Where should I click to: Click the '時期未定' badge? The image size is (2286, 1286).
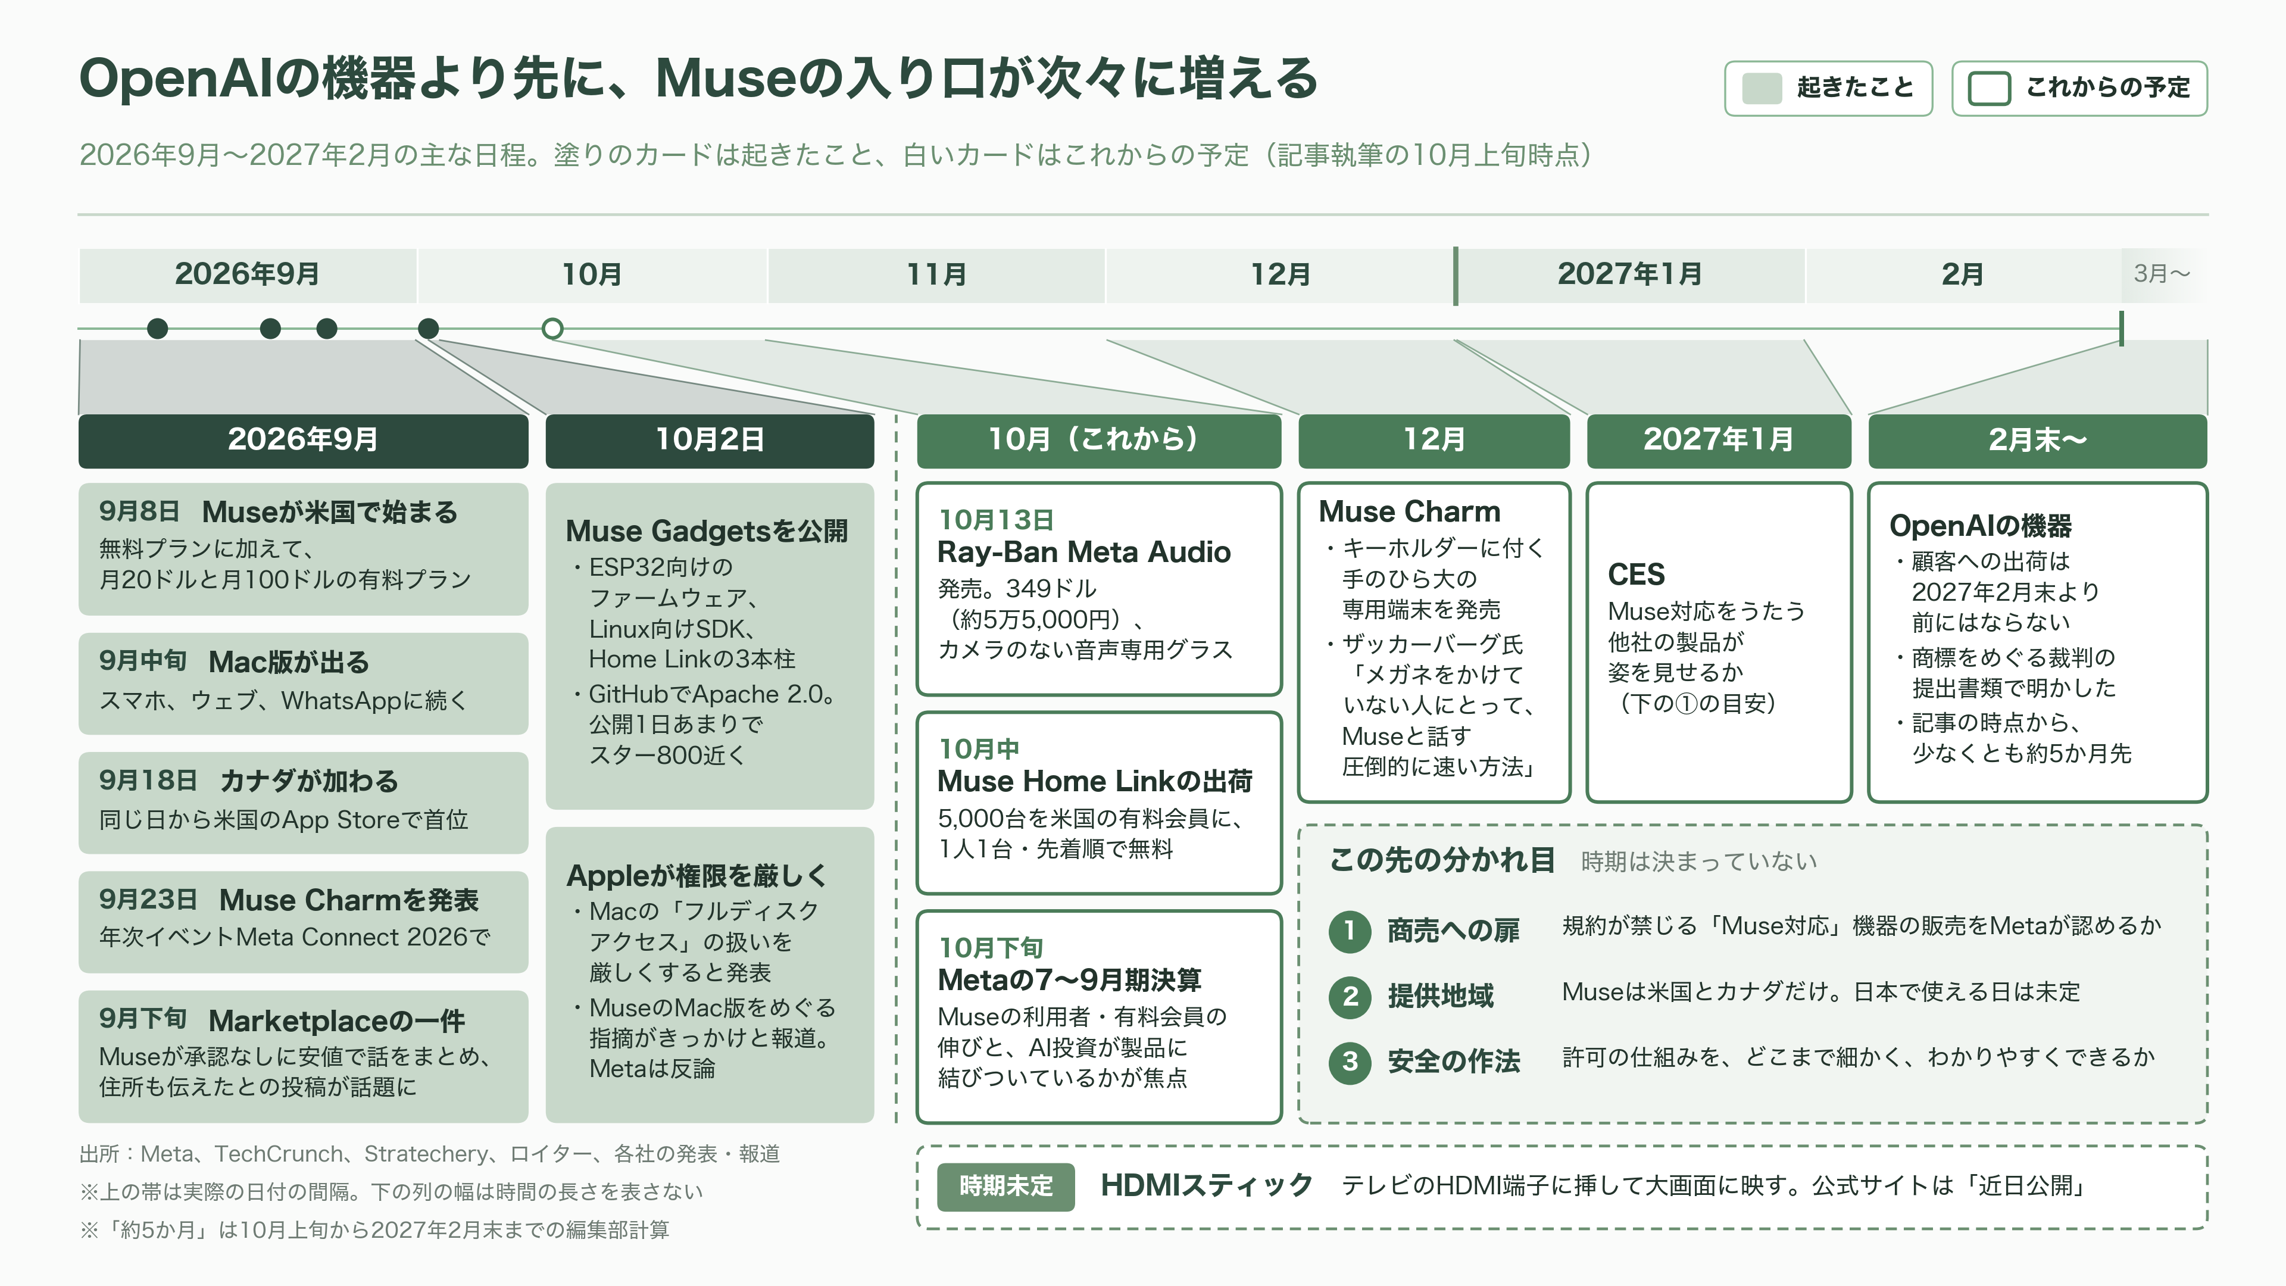[x=1005, y=1187]
